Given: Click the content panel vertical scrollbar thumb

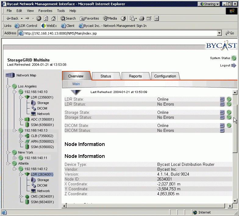Looking at the screenshot, I should [235, 128].
